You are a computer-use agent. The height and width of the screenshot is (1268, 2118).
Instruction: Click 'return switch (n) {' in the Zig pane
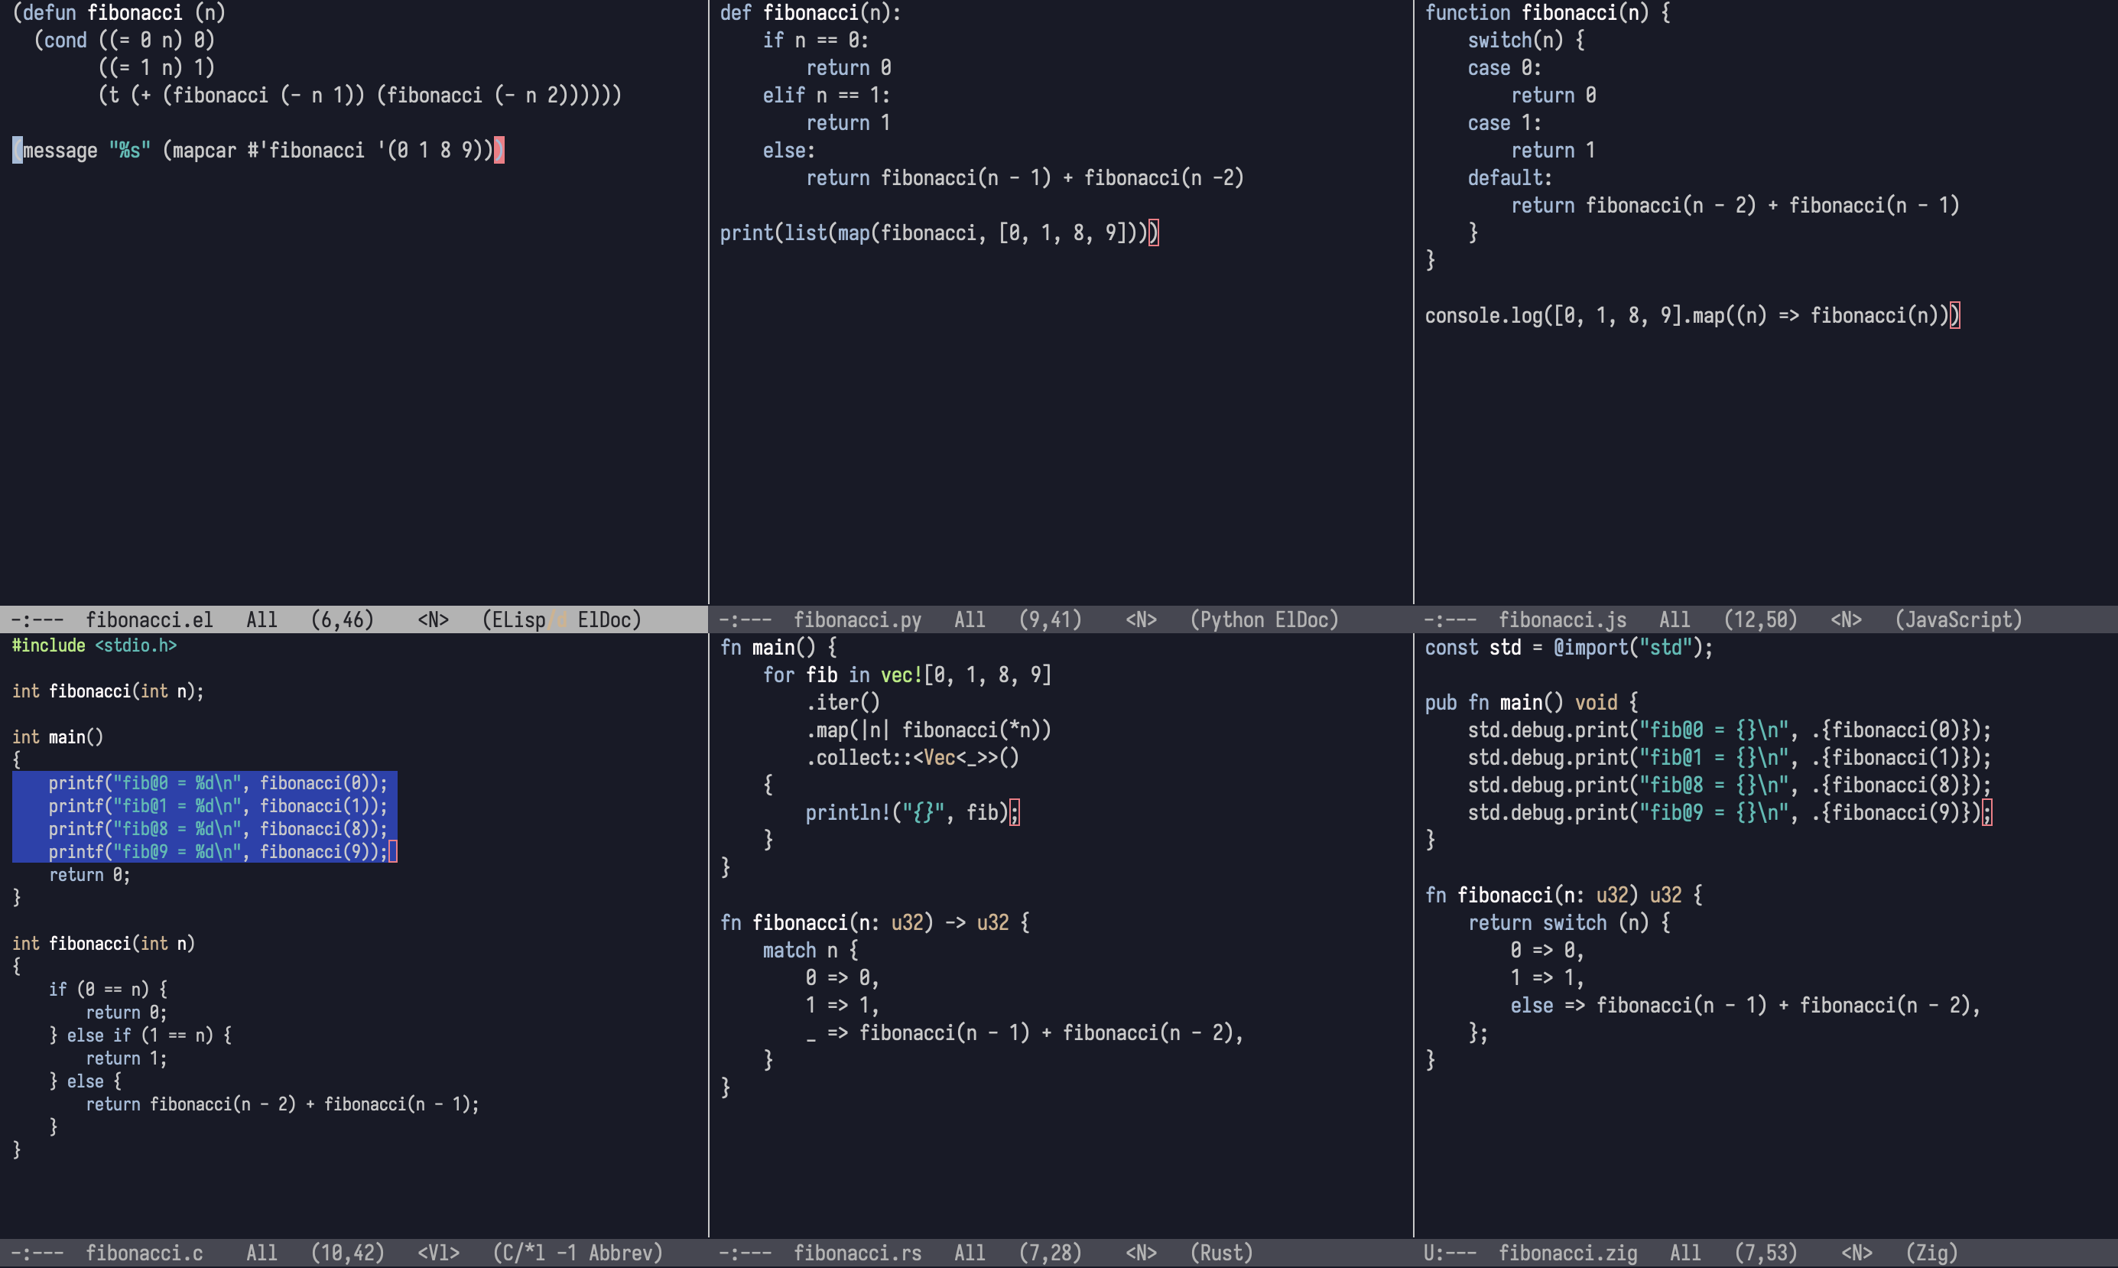click(x=1569, y=922)
